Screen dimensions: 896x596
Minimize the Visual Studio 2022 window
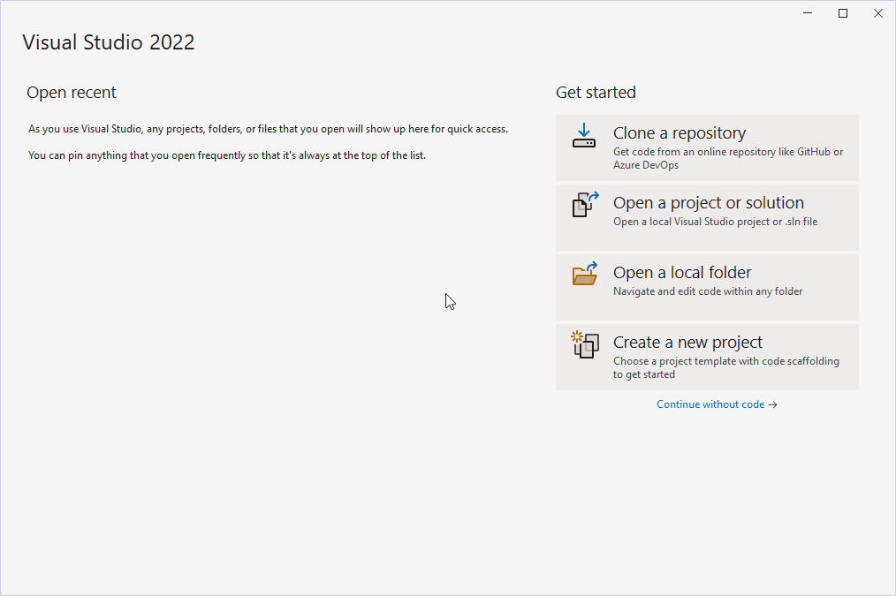pyautogui.click(x=808, y=13)
